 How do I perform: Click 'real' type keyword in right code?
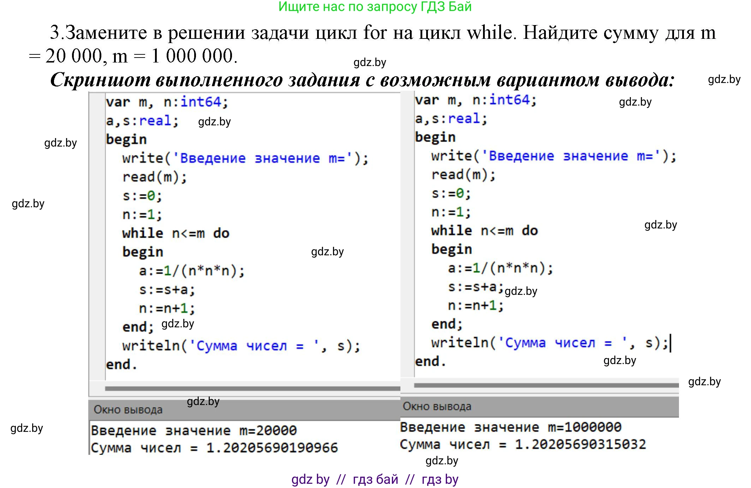464,119
